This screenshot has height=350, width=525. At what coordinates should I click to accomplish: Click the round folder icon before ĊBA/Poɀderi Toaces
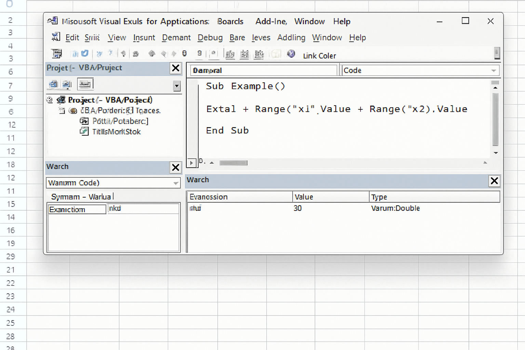[73, 110]
